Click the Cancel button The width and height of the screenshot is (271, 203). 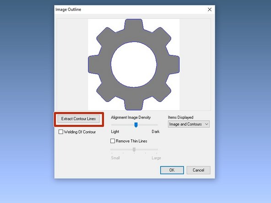198,170
